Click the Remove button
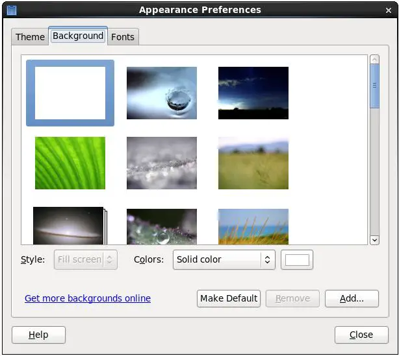This screenshot has width=399, height=356. tap(292, 299)
